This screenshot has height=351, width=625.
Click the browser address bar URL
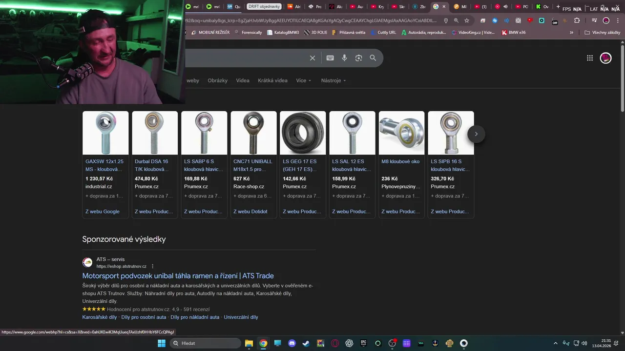point(312,20)
